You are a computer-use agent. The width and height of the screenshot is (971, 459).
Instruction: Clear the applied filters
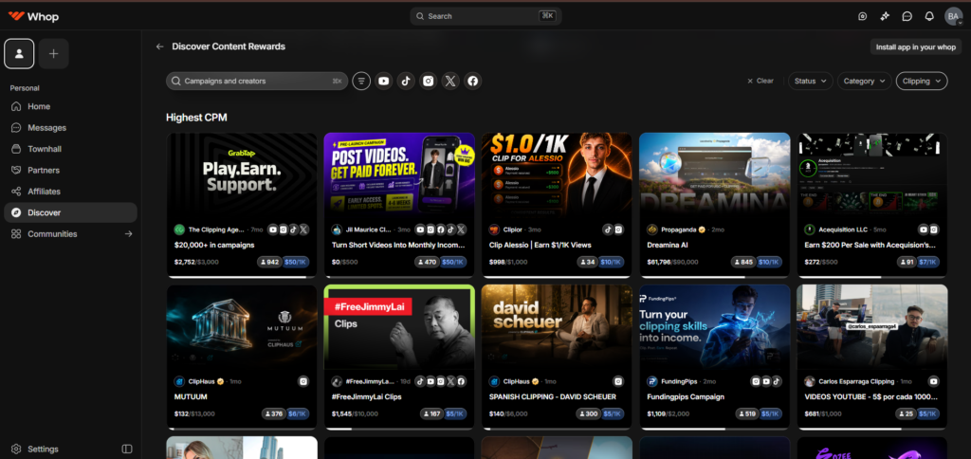click(760, 82)
